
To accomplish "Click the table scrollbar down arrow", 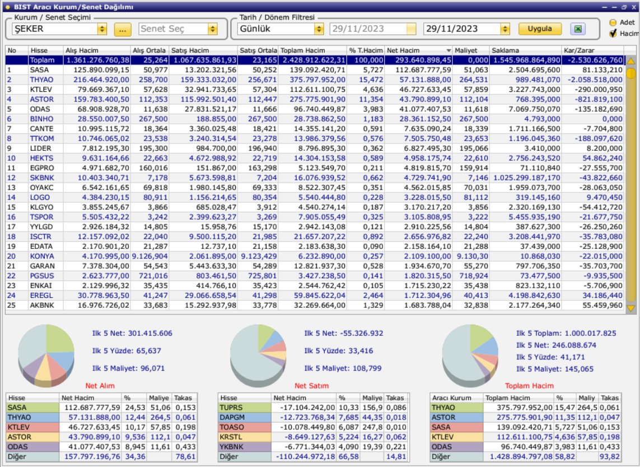I will (630, 308).
